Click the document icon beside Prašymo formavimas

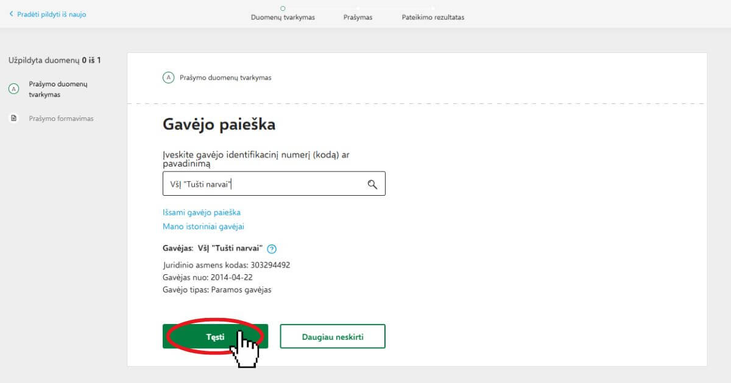click(x=13, y=119)
